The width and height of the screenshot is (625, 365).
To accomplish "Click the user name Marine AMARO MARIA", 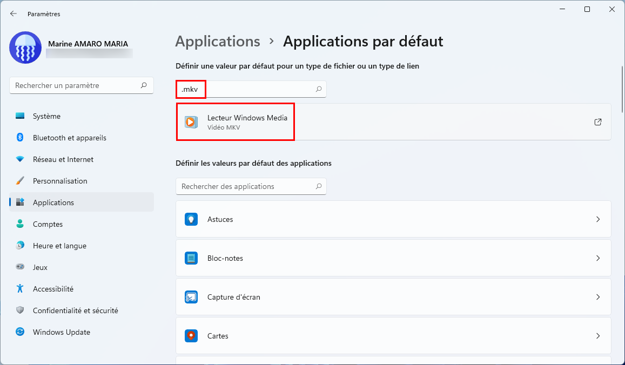I will click(x=88, y=43).
